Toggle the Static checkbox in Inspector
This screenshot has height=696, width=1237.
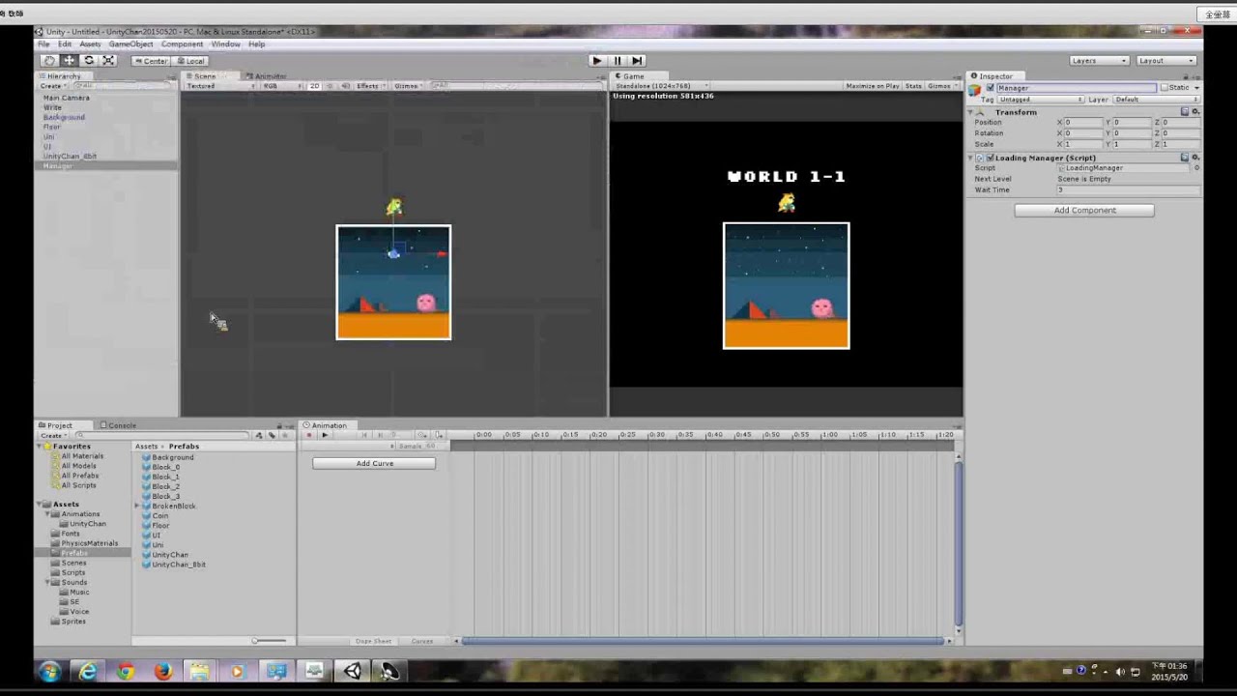(1165, 88)
